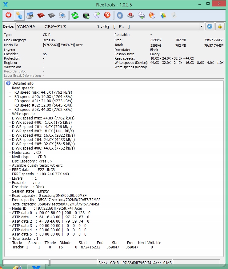Select 'D WR speed max: 44.0X' row
The width and height of the screenshot is (228, 269).
click(43, 118)
